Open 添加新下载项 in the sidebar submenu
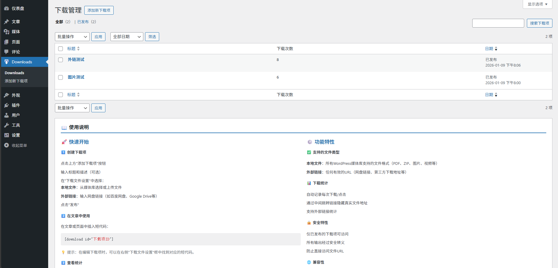Image resolution: width=558 pixels, height=268 pixels. [x=16, y=81]
